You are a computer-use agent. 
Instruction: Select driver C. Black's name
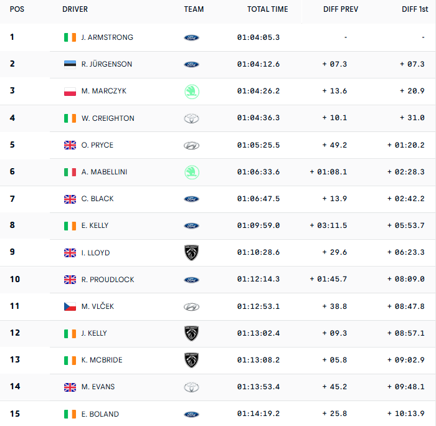point(98,199)
